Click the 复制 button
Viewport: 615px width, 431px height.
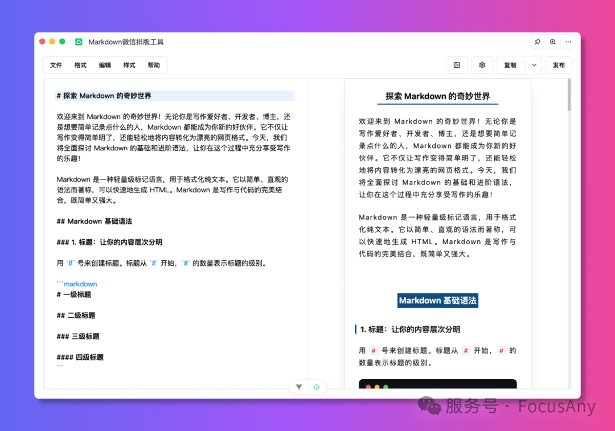coord(510,65)
